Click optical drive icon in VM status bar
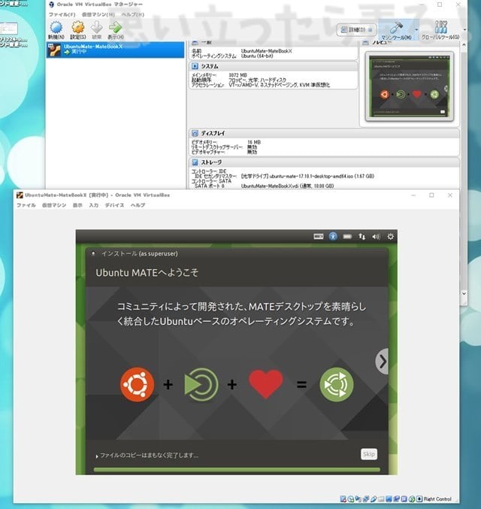 point(351,499)
